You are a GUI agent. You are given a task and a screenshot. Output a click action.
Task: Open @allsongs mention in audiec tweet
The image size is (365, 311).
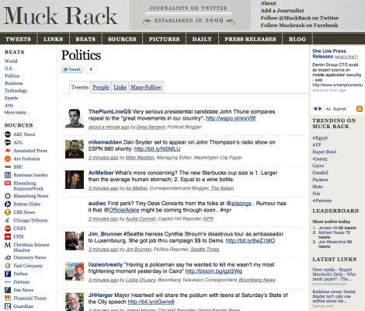(x=242, y=204)
